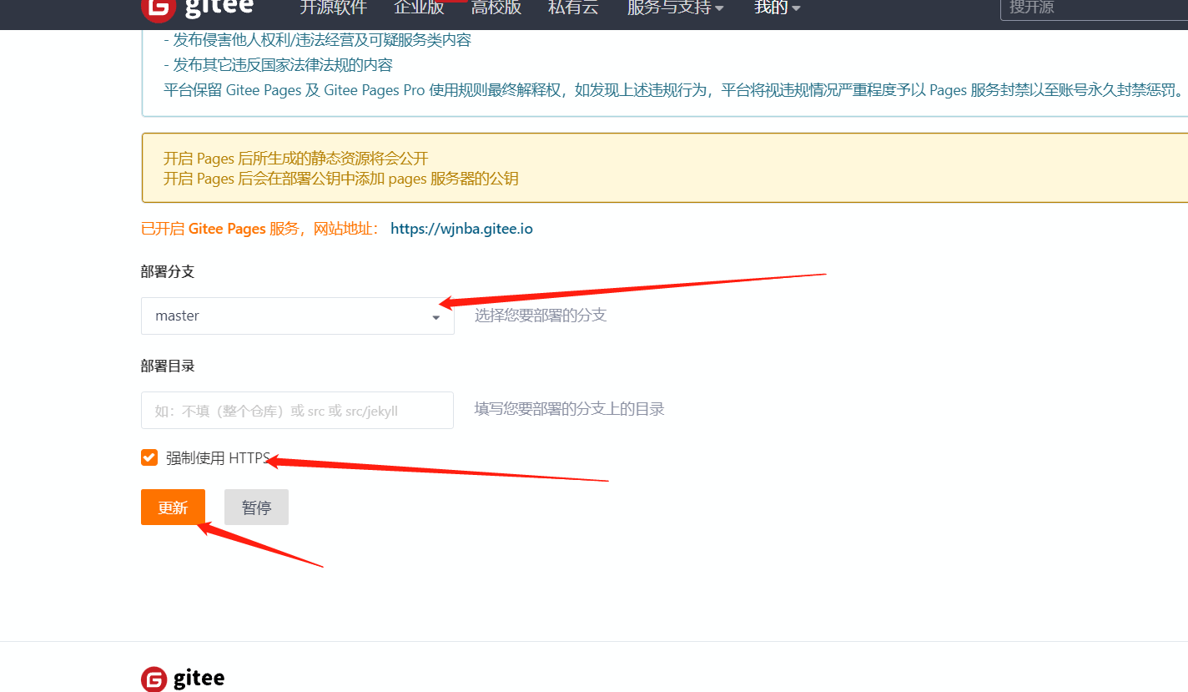Select 高校版 in the top navigation

(x=496, y=8)
